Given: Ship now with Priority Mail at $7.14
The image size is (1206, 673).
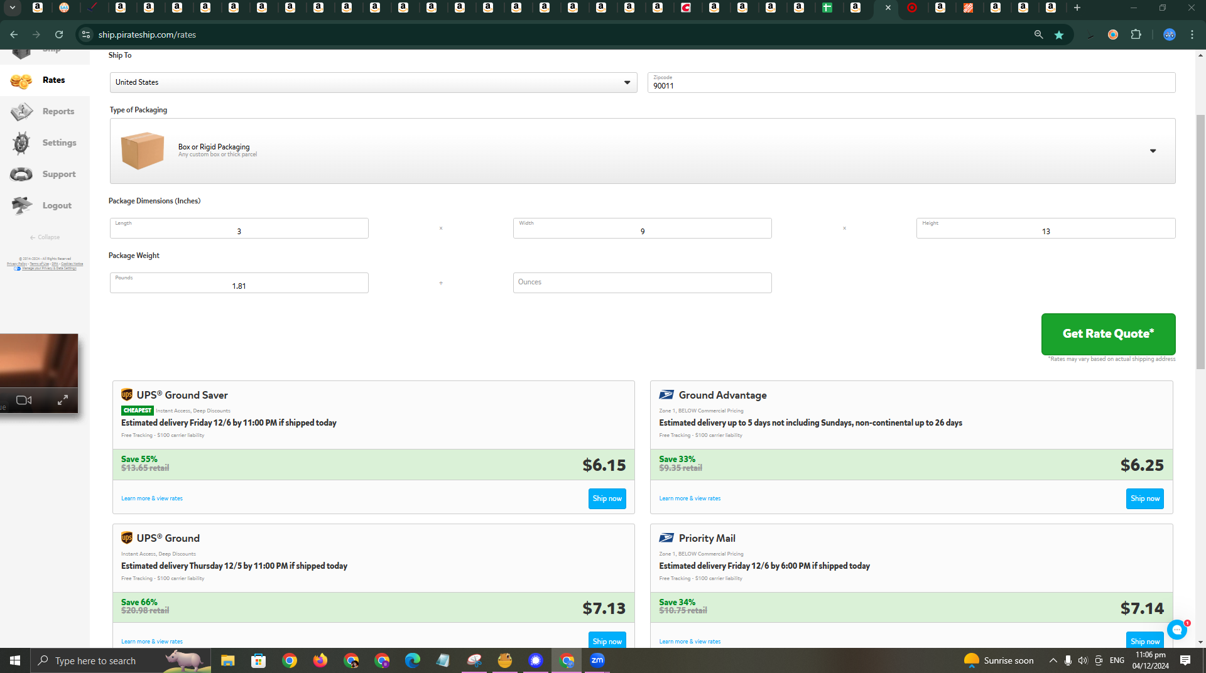Looking at the screenshot, I should [x=1144, y=640].
